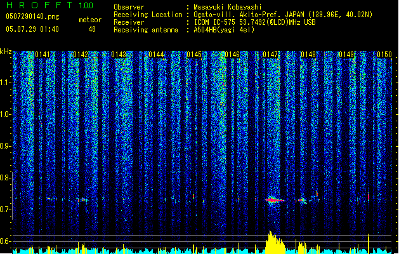The width and height of the screenshot is (399, 254).
Task: Click the Receiving Location label
Action: pos(148,15)
